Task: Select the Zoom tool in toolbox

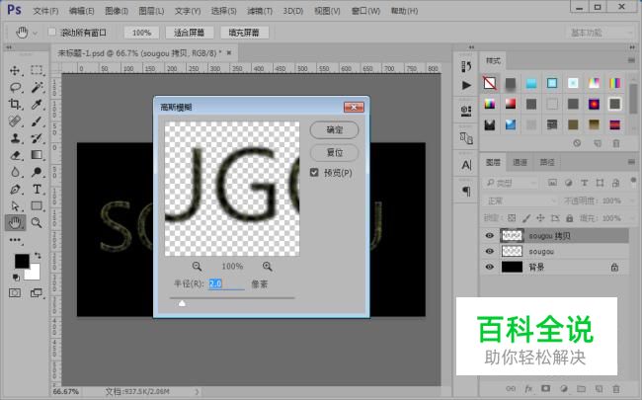Action: click(37, 223)
